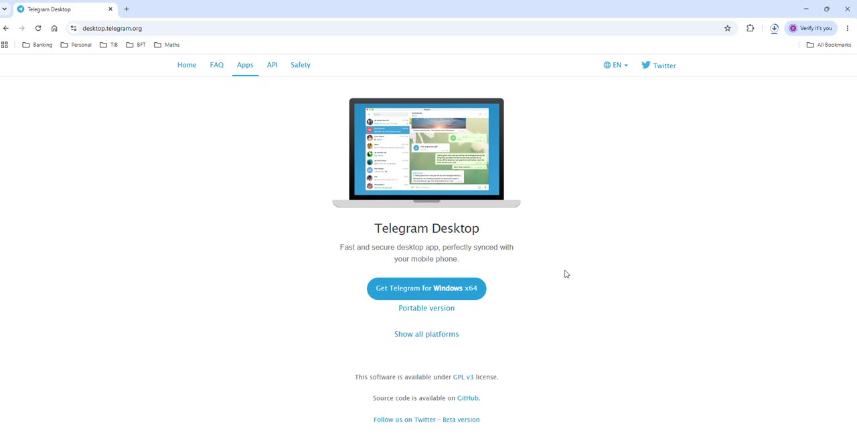The width and height of the screenshot is (857, 443).
Task: Click the browser back arrow
Action: tap(6, 28)
